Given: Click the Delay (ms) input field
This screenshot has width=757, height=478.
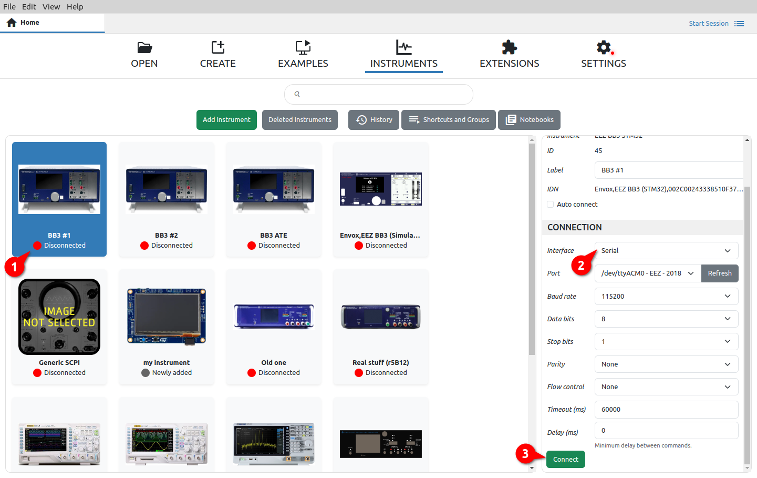Looking at the screenshot, I should 667,431.
